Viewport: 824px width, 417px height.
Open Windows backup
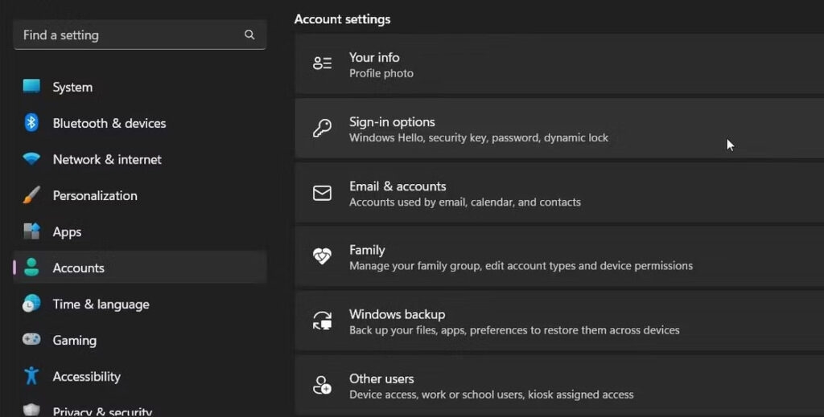coord(559,321)
